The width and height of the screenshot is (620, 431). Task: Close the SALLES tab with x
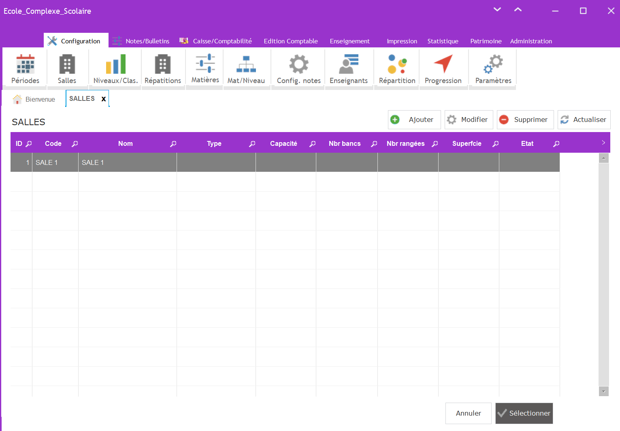pos(104,99)
